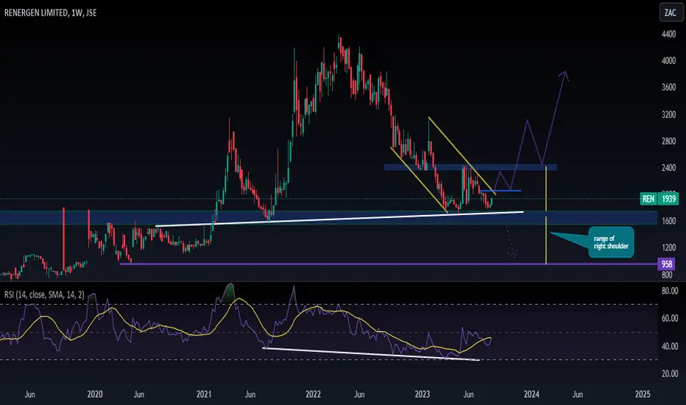The width and height of the screenshot is (686, 405).
Task: Click the RSI 80.00 axis label
Action: click(x=670, y=291)
